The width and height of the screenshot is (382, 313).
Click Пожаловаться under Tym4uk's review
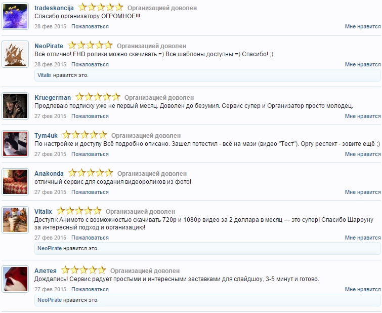click(90, 154)
